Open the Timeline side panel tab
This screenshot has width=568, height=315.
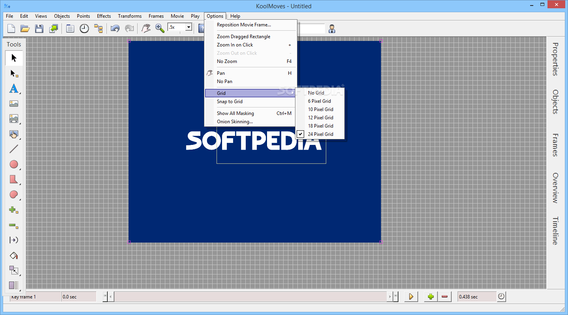click(x=555, y=231)
